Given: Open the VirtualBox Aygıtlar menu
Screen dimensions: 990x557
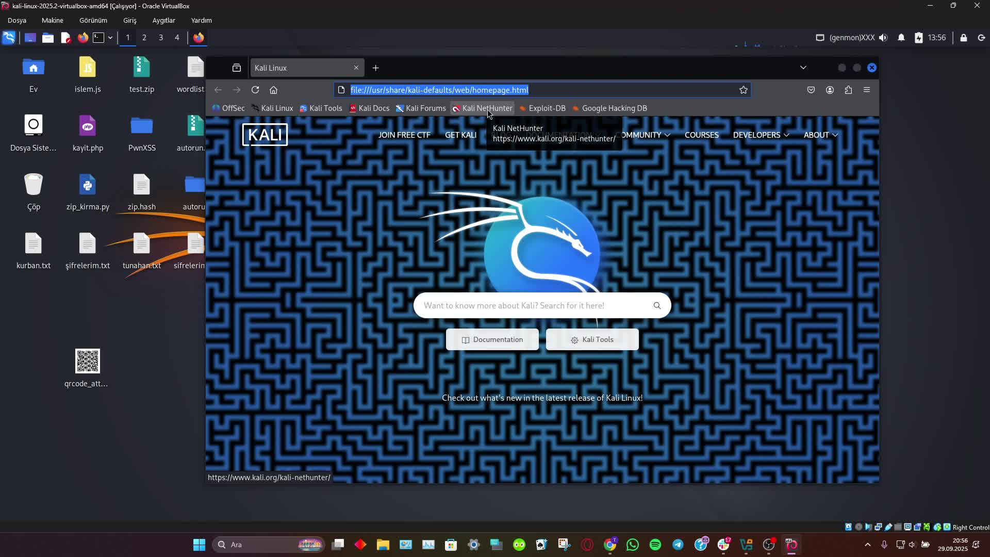Looking at the screenshot, I should pos(163,20).
